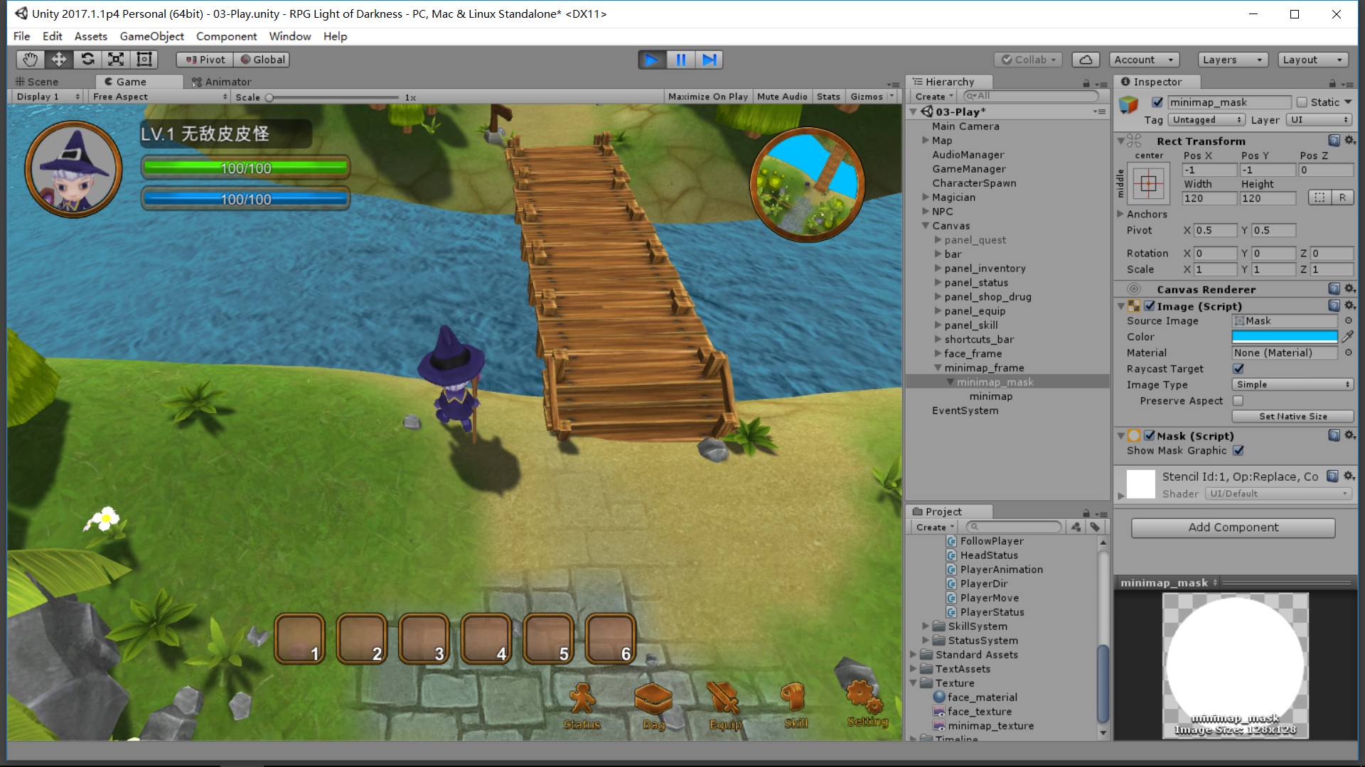Pick color with the eyedropper icon
This screenshot has height=767, width=1365.
pos(1347,337)
